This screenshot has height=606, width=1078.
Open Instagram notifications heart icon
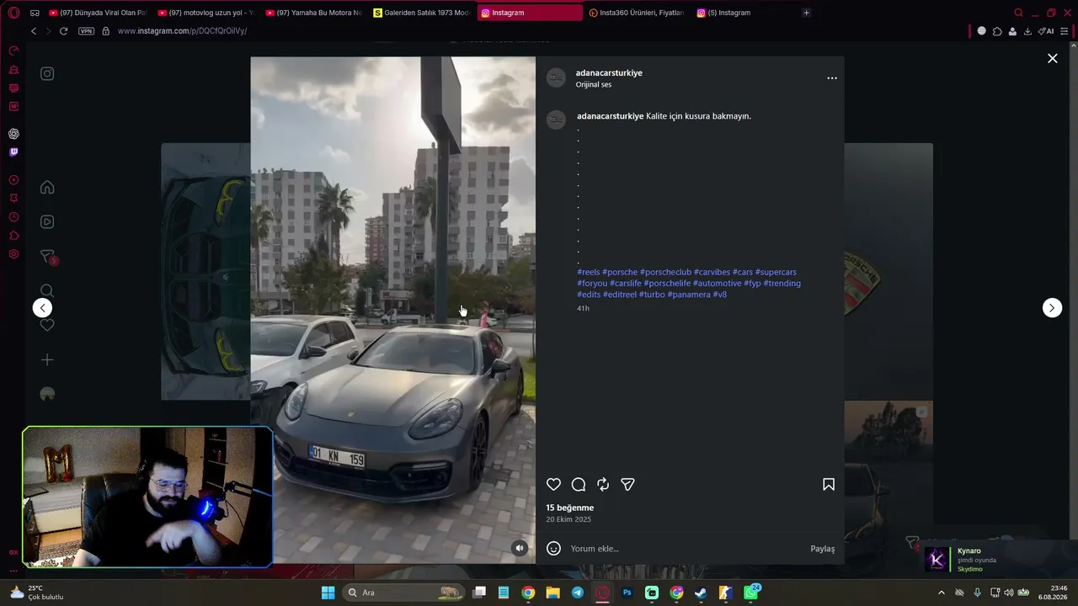[x=47, y=326]
